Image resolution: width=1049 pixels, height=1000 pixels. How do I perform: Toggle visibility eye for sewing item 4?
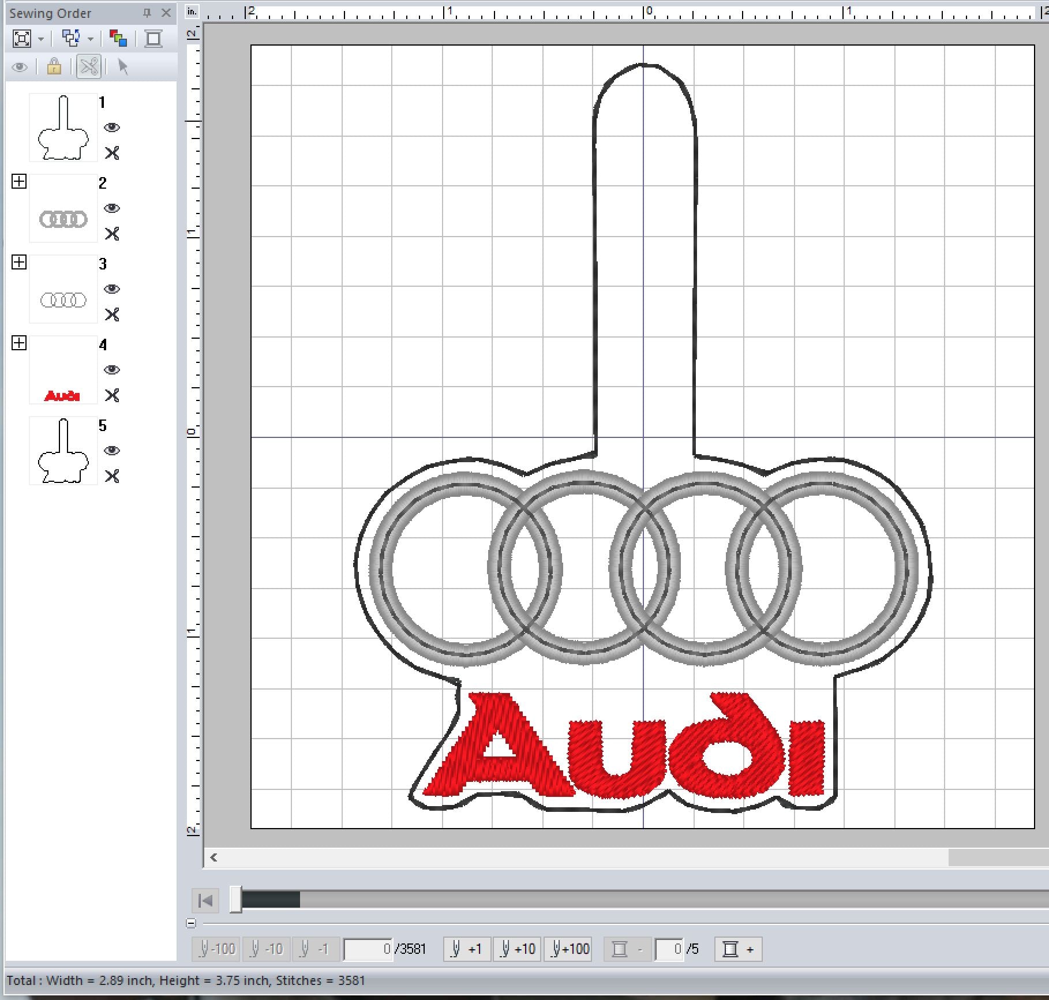(112, 370)
